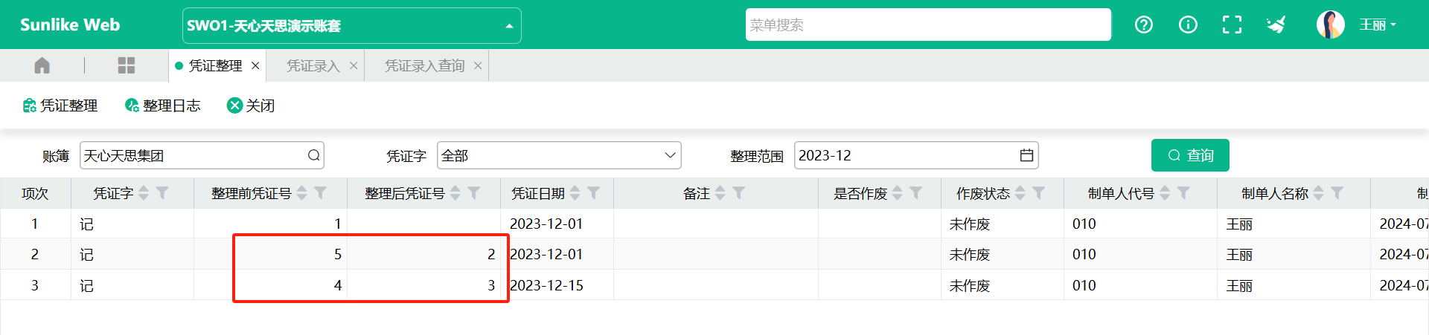Toggle fullscreen mode icon
Image resolution: width=1429 pixels, height=335 pixels.
1232,25
